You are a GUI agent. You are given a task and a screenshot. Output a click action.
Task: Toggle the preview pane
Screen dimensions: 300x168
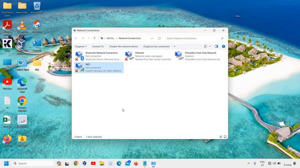click(216, 47)
